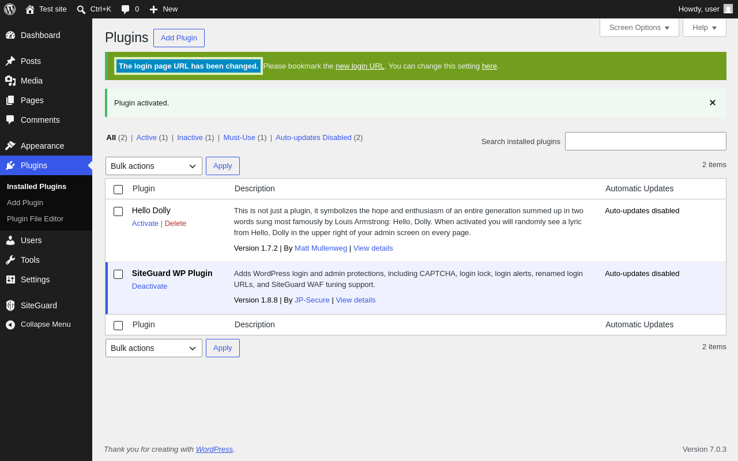This screenshot has height=461, width=738.
Task: Open the bottom Bulk actions dropdown
Action: tap(154, 348)
